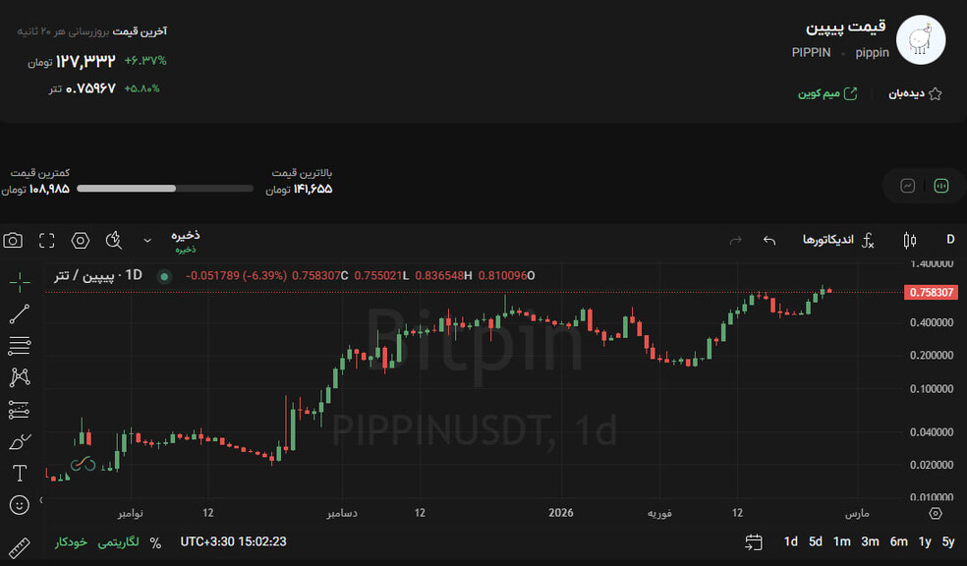
Task: Set chart range to 6m
Action: click(x=898, y=541)
